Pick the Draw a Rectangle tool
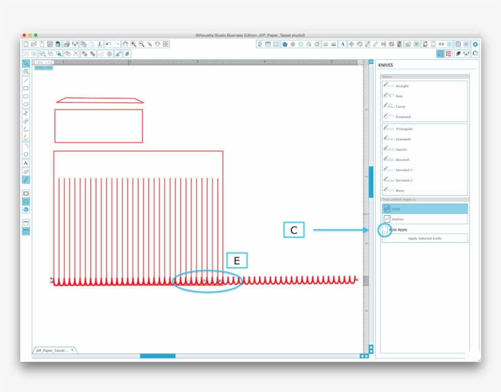 tap(26, 88)
